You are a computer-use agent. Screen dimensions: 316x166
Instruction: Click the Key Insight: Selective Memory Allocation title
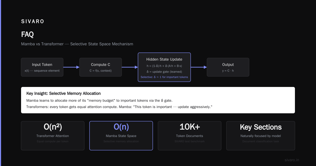pyautogui.click(x=63, y=94)
